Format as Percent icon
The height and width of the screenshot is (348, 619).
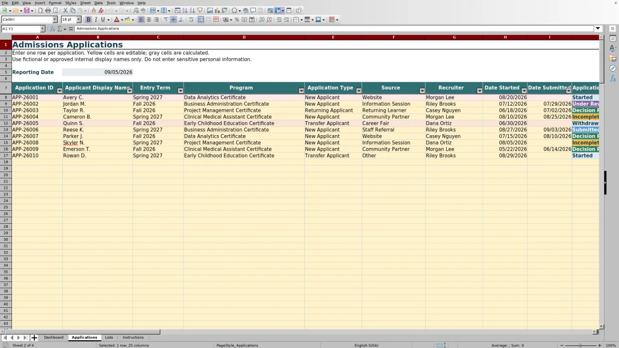click(x=237, y=20)
